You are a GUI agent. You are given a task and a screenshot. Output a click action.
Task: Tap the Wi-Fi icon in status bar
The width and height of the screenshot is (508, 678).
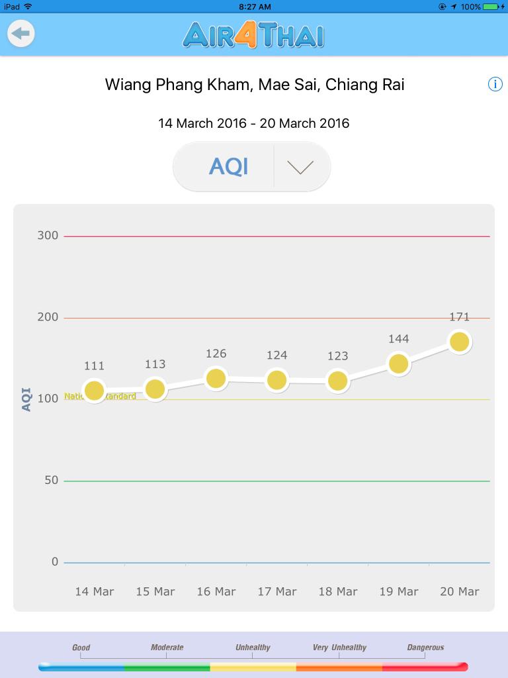tap(28, 7)
